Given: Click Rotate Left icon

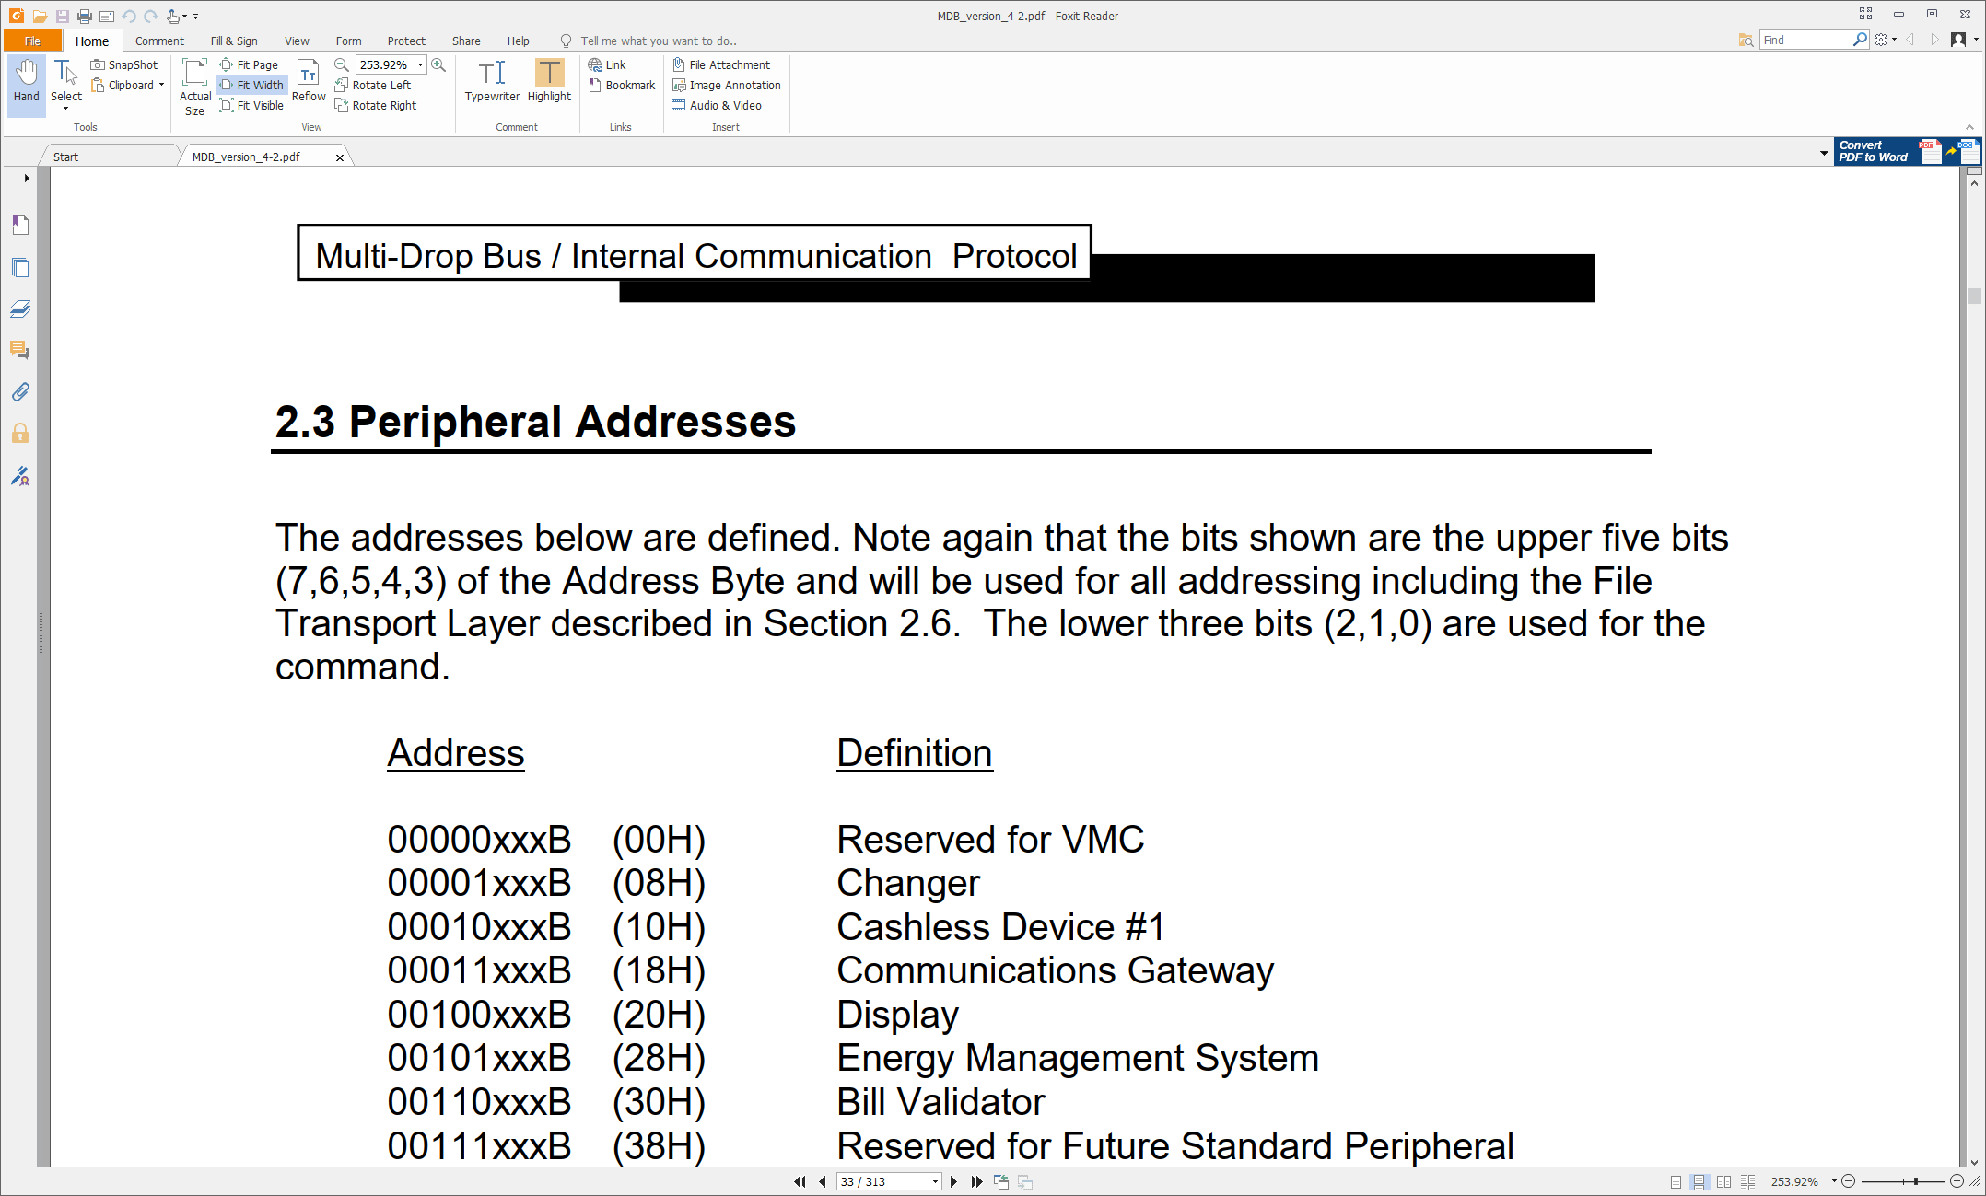Looking at the screenshot, I should [x=342, y=85].
